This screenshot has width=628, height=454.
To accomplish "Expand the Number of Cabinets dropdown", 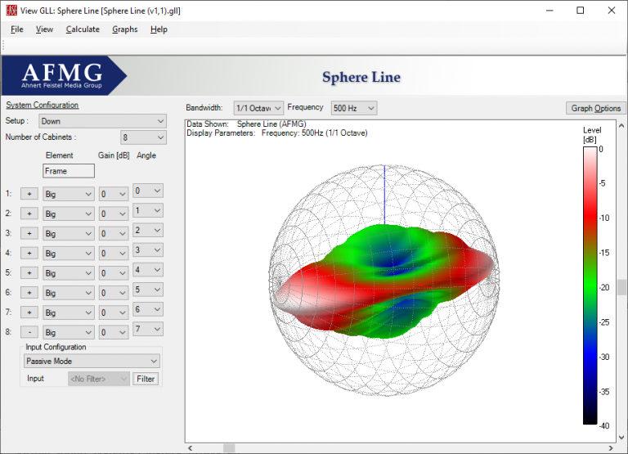I will (x=142, y=137).
